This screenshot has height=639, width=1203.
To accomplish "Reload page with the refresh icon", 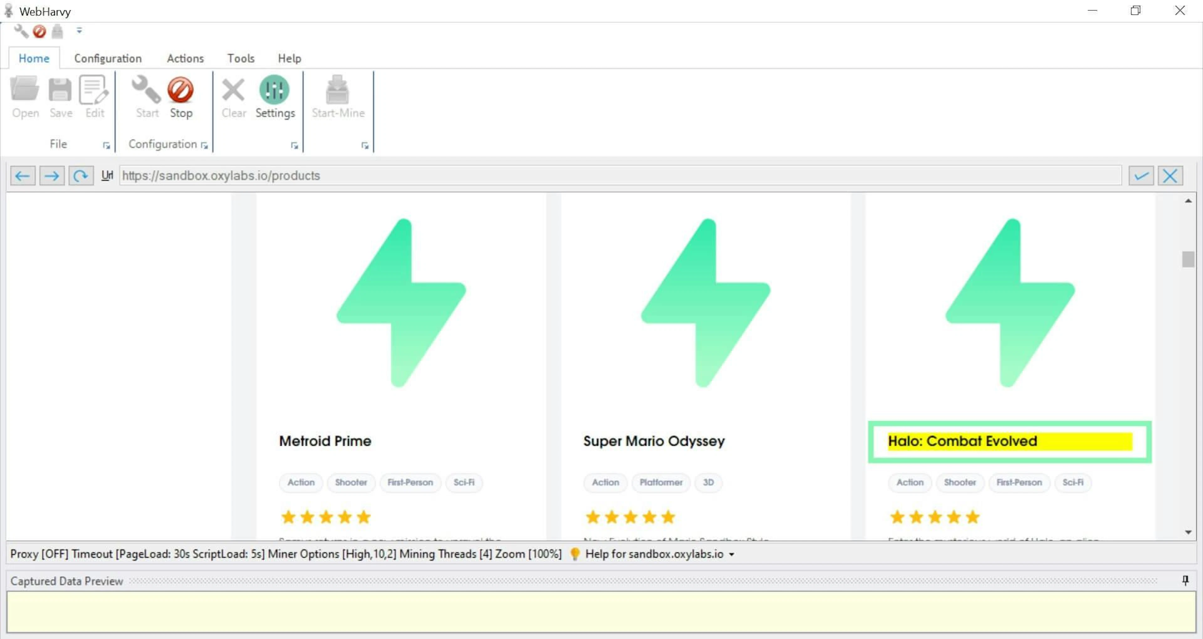I will tap(81, 176).
